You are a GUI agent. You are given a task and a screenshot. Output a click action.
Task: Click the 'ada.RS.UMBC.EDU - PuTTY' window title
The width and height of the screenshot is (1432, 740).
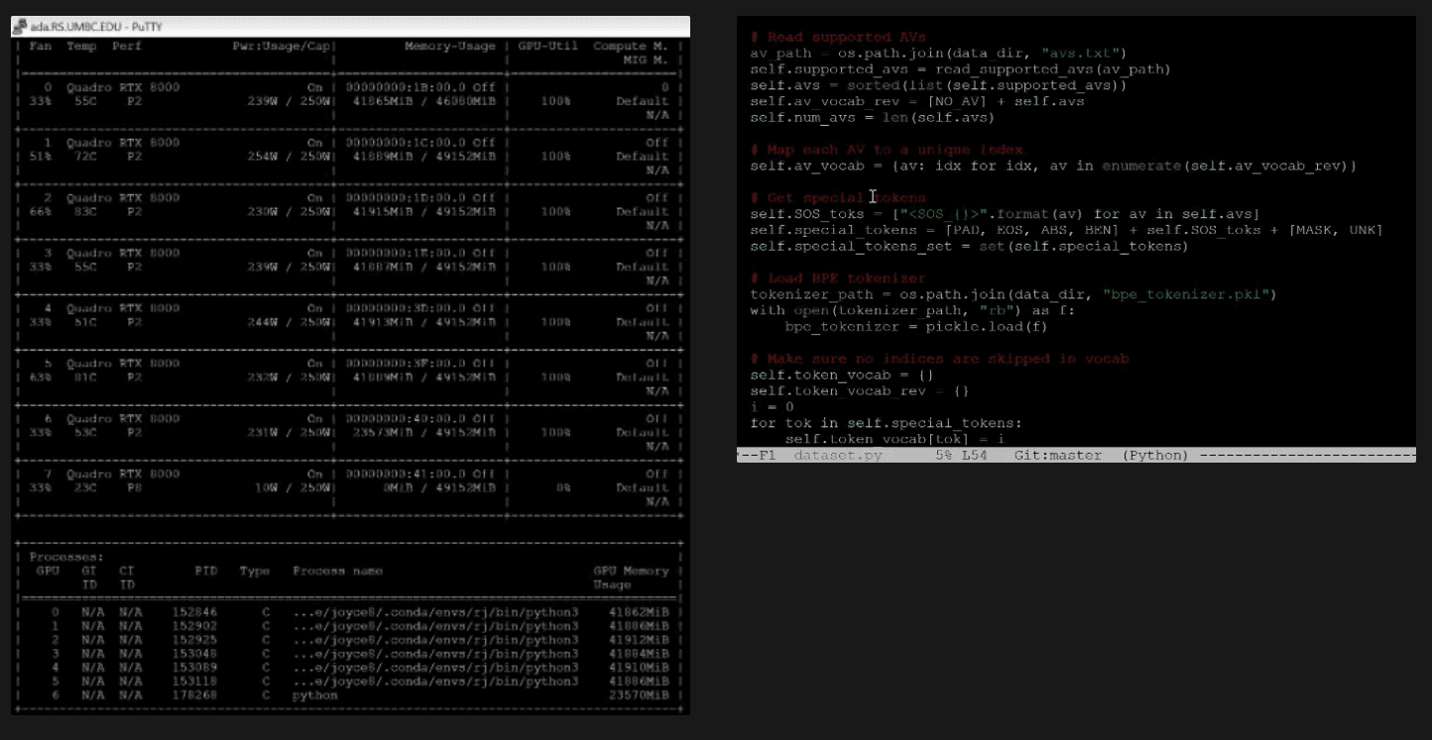(95, 26)
